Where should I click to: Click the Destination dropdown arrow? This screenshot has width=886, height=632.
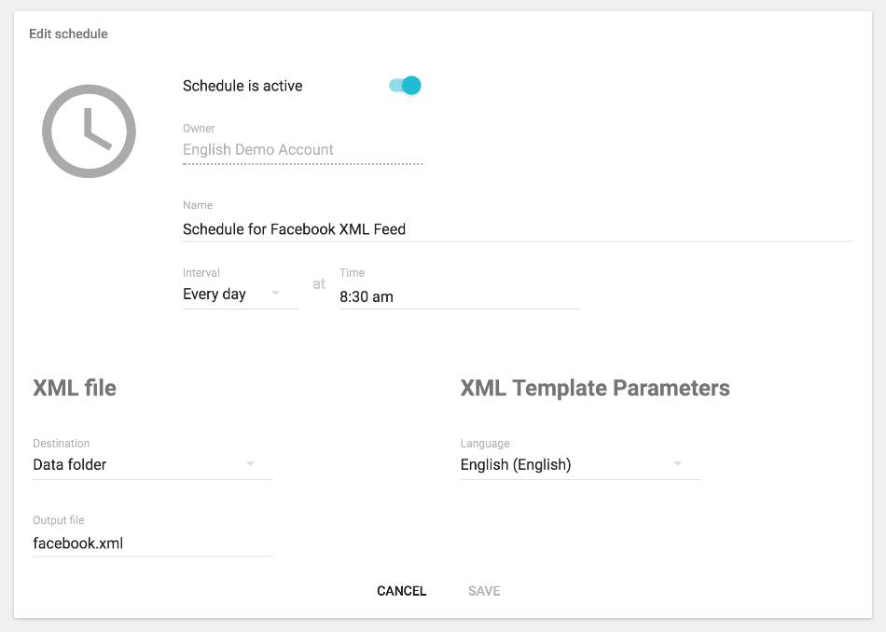(250, 464)
